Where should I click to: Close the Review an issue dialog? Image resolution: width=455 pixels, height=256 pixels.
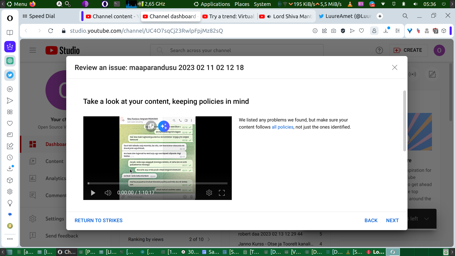pyautogui.click(x=394, y=67)
